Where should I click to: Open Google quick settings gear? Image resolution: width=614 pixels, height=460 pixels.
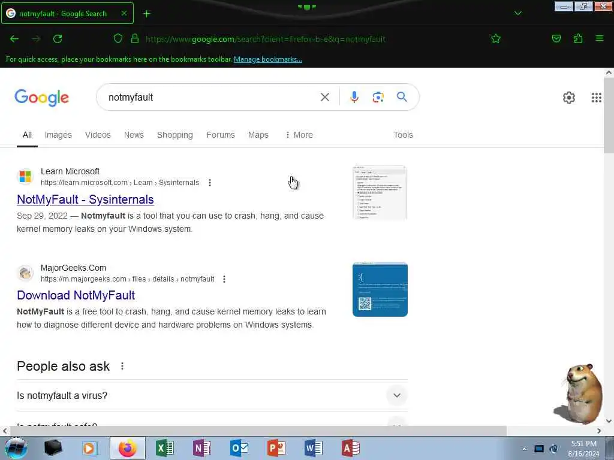coord(568,98)
